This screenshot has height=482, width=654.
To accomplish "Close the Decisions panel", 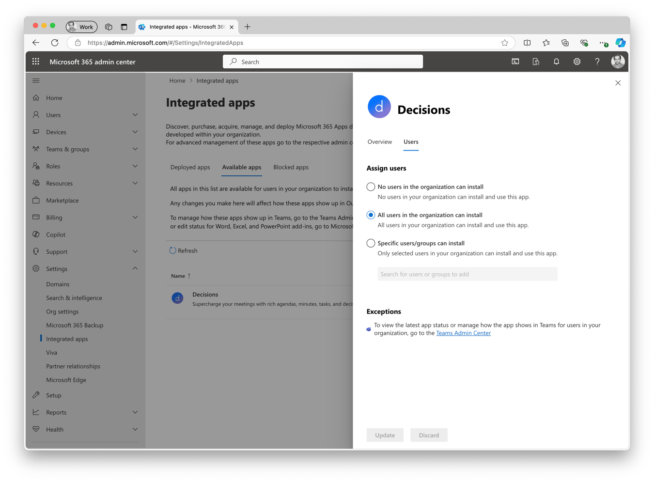I will (618, 83).
